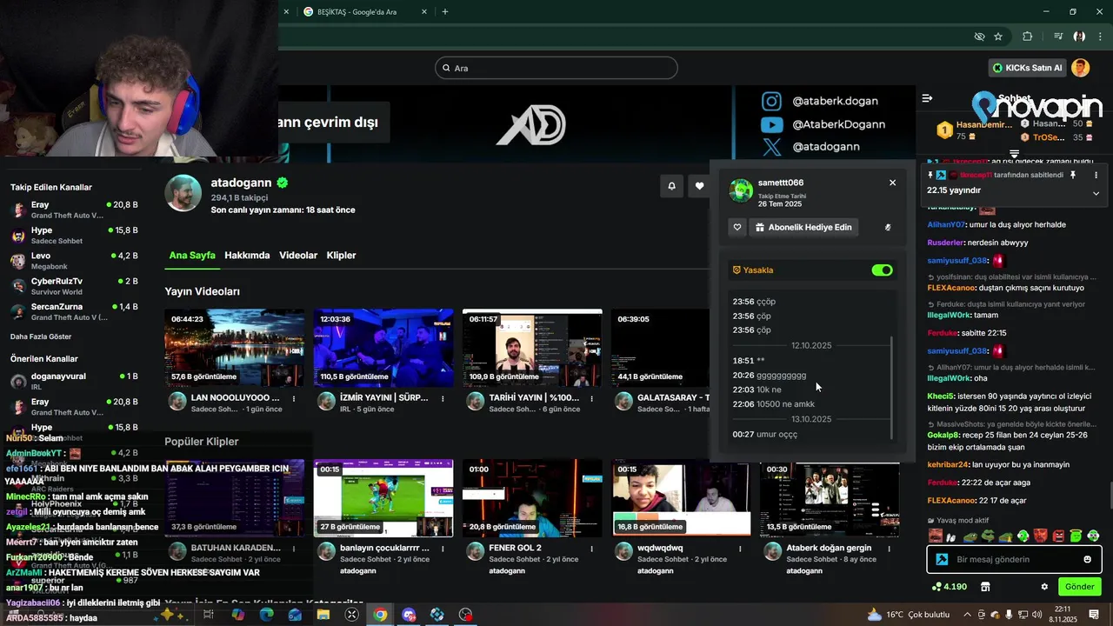
Task: Open the Chrome extensions puzzle icon
Action: [1028, 37]
